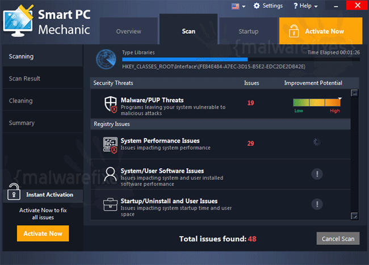The width and height of the screenshot is (369, 265).
Task: Open the Settings link
Action: tap(272, 6)
